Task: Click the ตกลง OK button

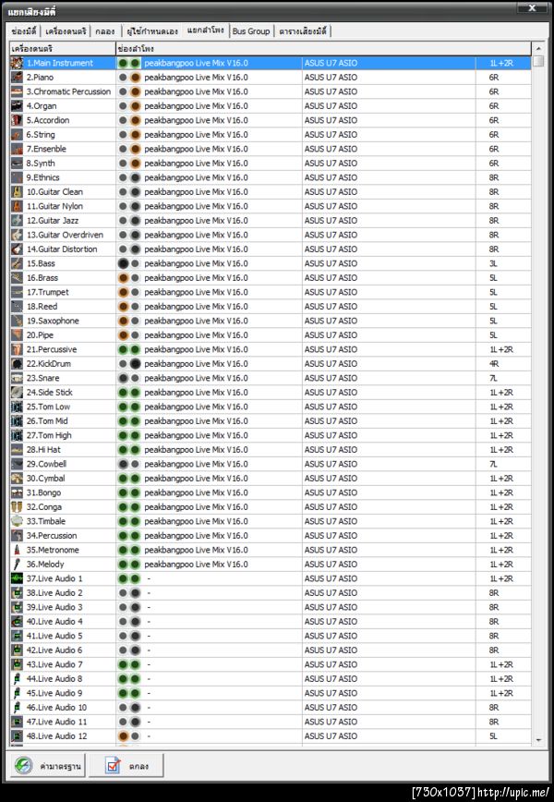Action: [x=126, y=766]
